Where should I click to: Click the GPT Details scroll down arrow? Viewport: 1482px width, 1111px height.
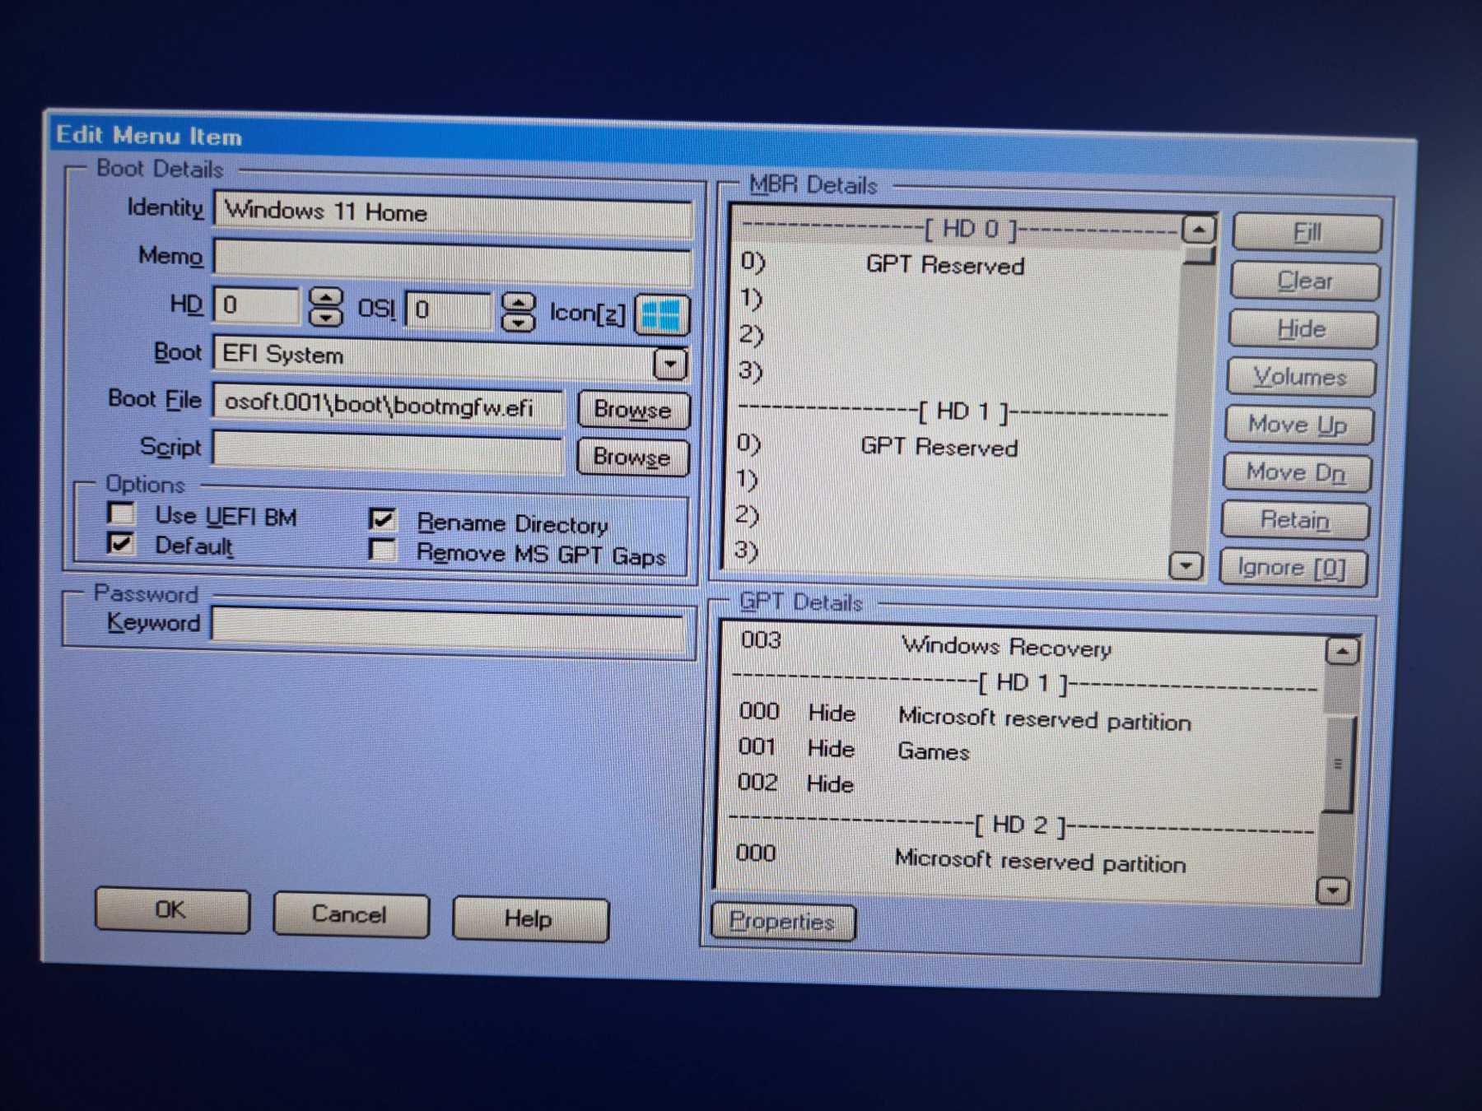click(1333, 890)
